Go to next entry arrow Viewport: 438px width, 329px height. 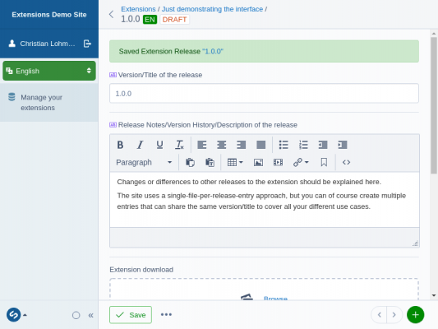(394, 315)
